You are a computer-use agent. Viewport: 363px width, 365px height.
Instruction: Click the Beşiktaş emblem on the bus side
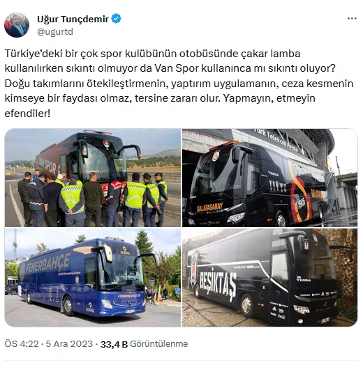pos(193,270)
